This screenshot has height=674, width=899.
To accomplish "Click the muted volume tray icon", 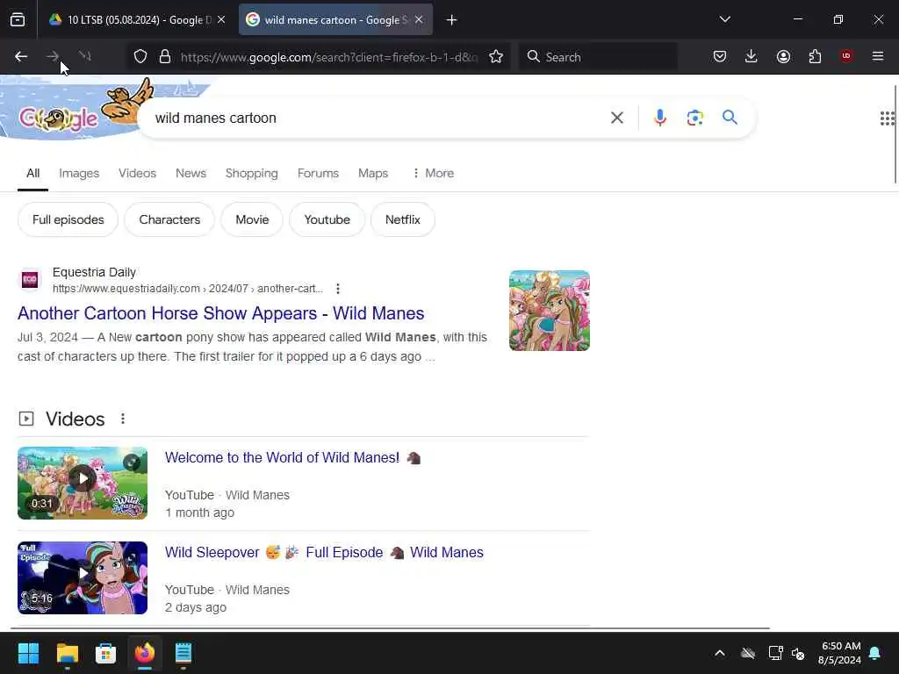I will 797,653.
